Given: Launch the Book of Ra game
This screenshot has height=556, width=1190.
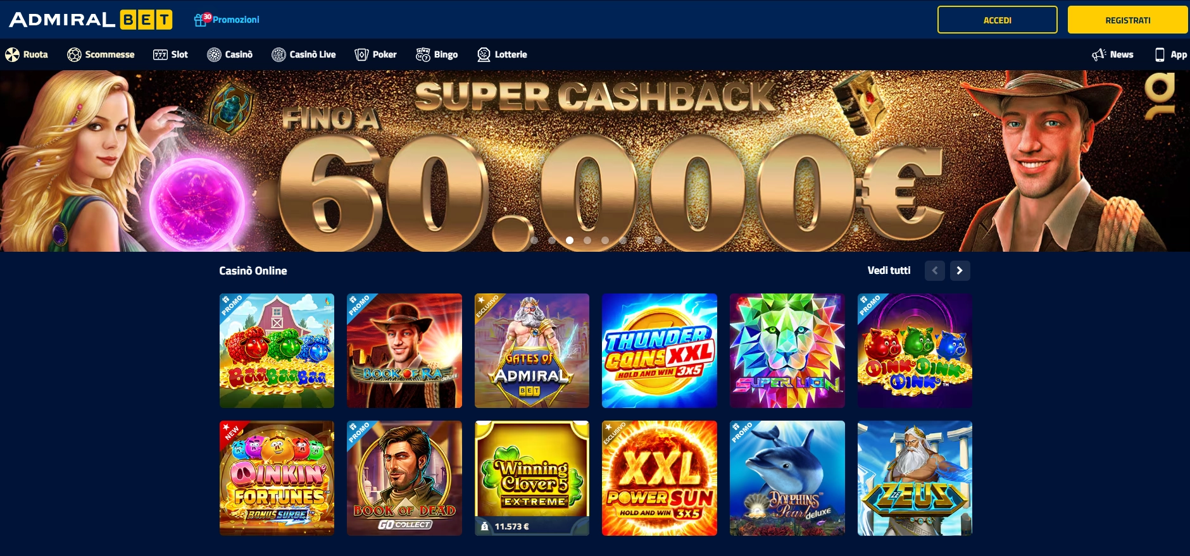Looking at the screenshot, I should [404, 350].
